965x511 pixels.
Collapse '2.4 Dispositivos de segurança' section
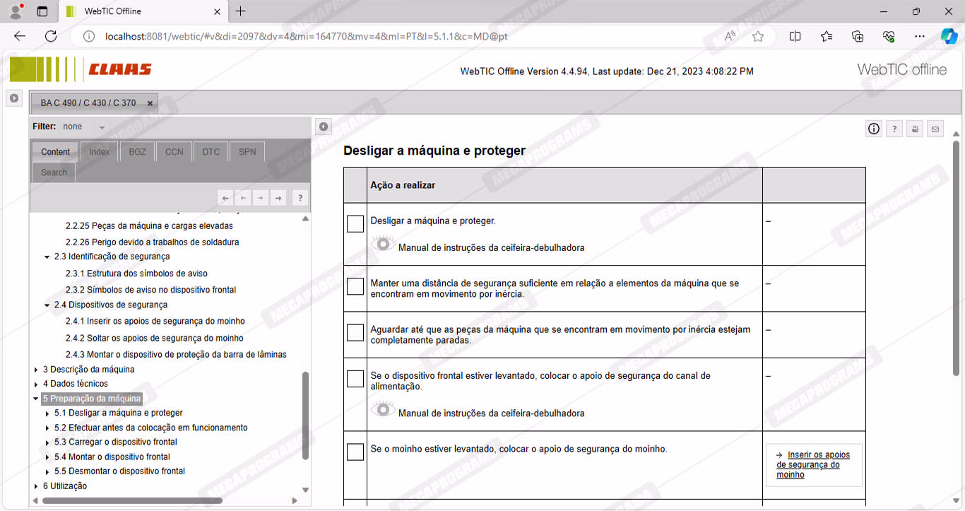point(47,305)
